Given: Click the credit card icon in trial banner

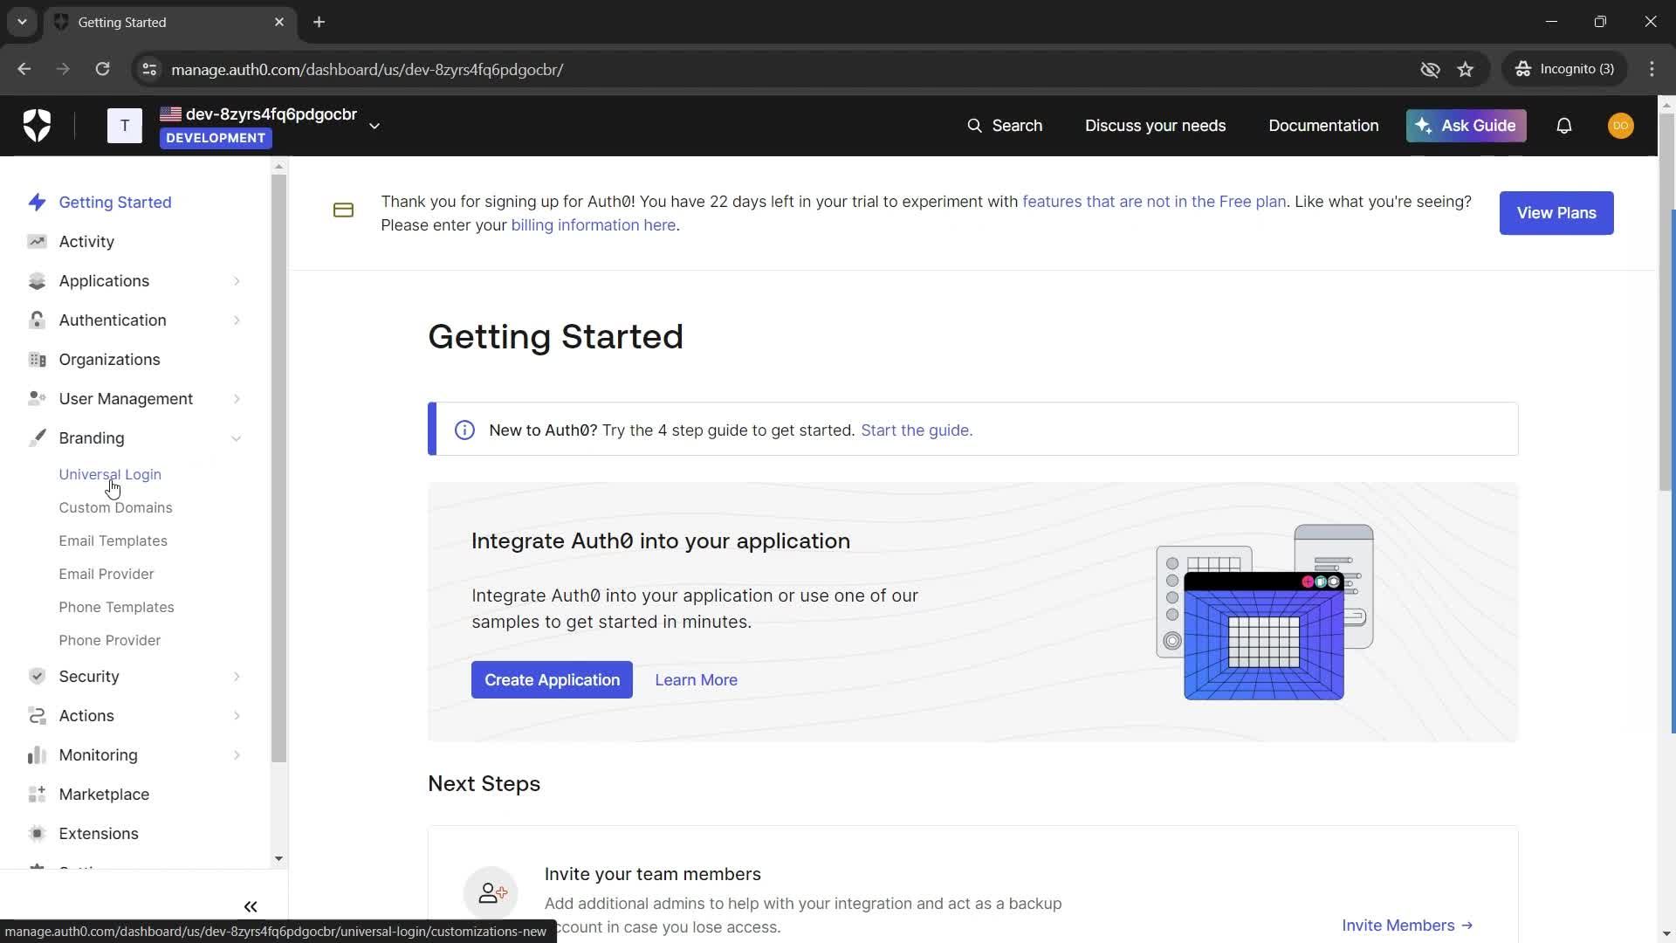Looking at the screenshot, I should 343,210.
